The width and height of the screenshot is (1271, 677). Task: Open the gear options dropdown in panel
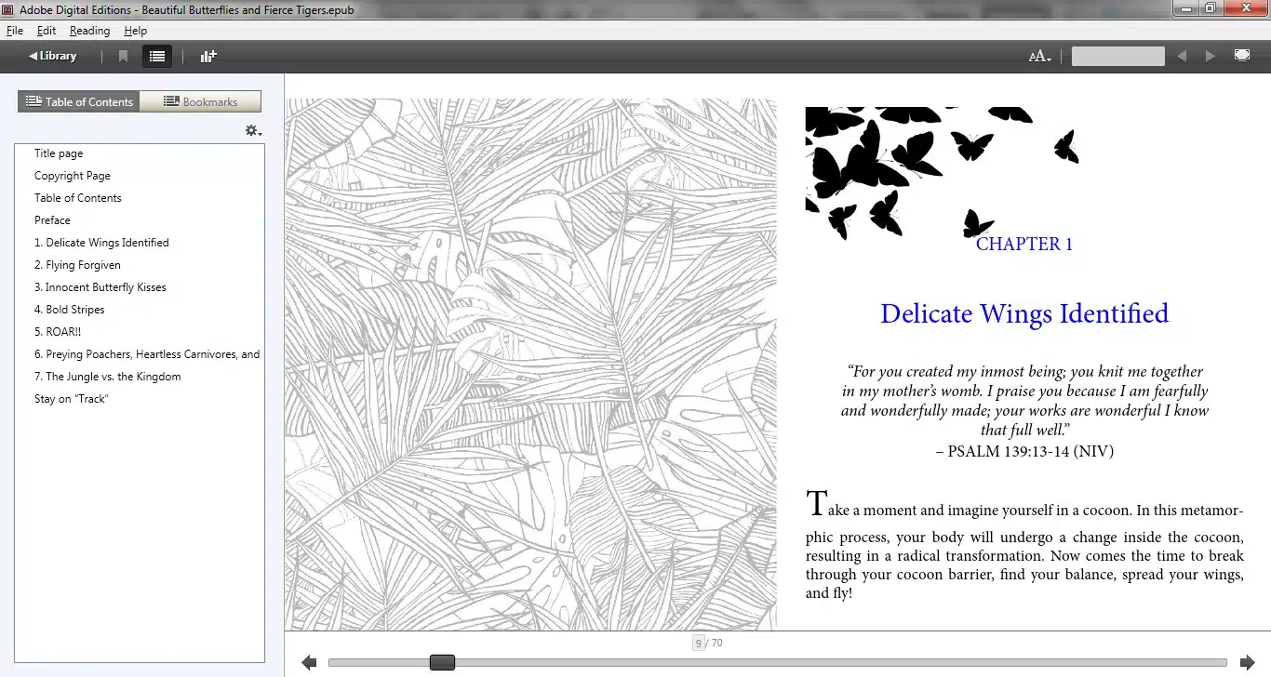click(253, 131)
